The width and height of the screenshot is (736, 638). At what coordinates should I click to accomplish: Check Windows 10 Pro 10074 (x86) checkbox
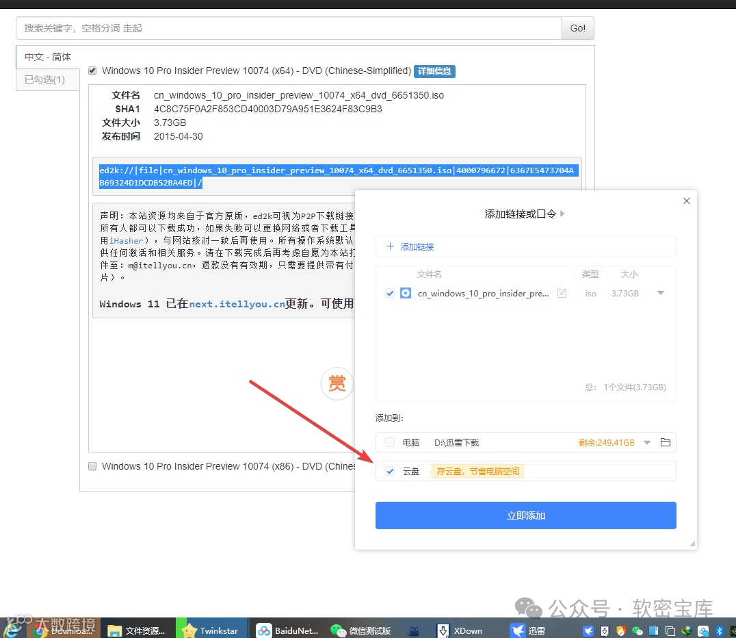tap(92, 466)
